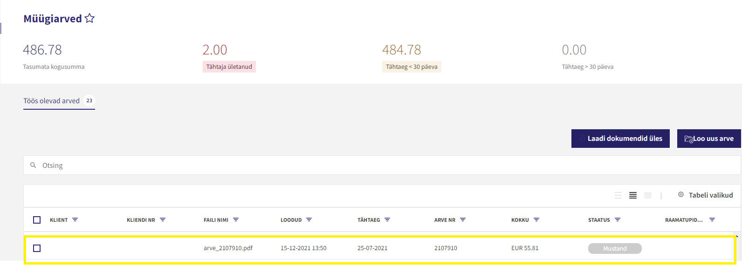Open filter for STAATUS column
Image resolution: width=742 pixels, height=265 pixels.
[x=618, y=219]
